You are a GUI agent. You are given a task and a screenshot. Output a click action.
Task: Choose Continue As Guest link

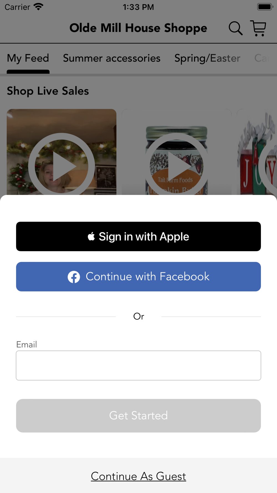[x=138, y=476]
